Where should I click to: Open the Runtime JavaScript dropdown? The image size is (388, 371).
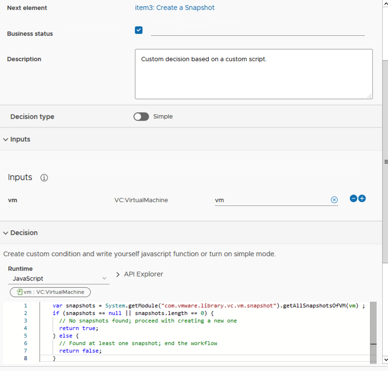[x=59, y=278]
